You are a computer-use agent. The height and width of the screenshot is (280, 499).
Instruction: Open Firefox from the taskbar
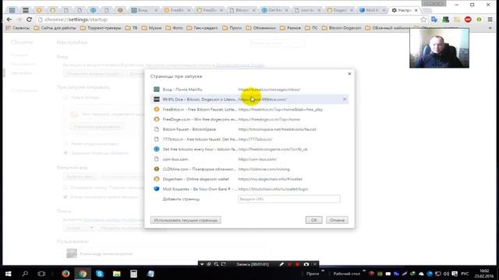(65, 274)
